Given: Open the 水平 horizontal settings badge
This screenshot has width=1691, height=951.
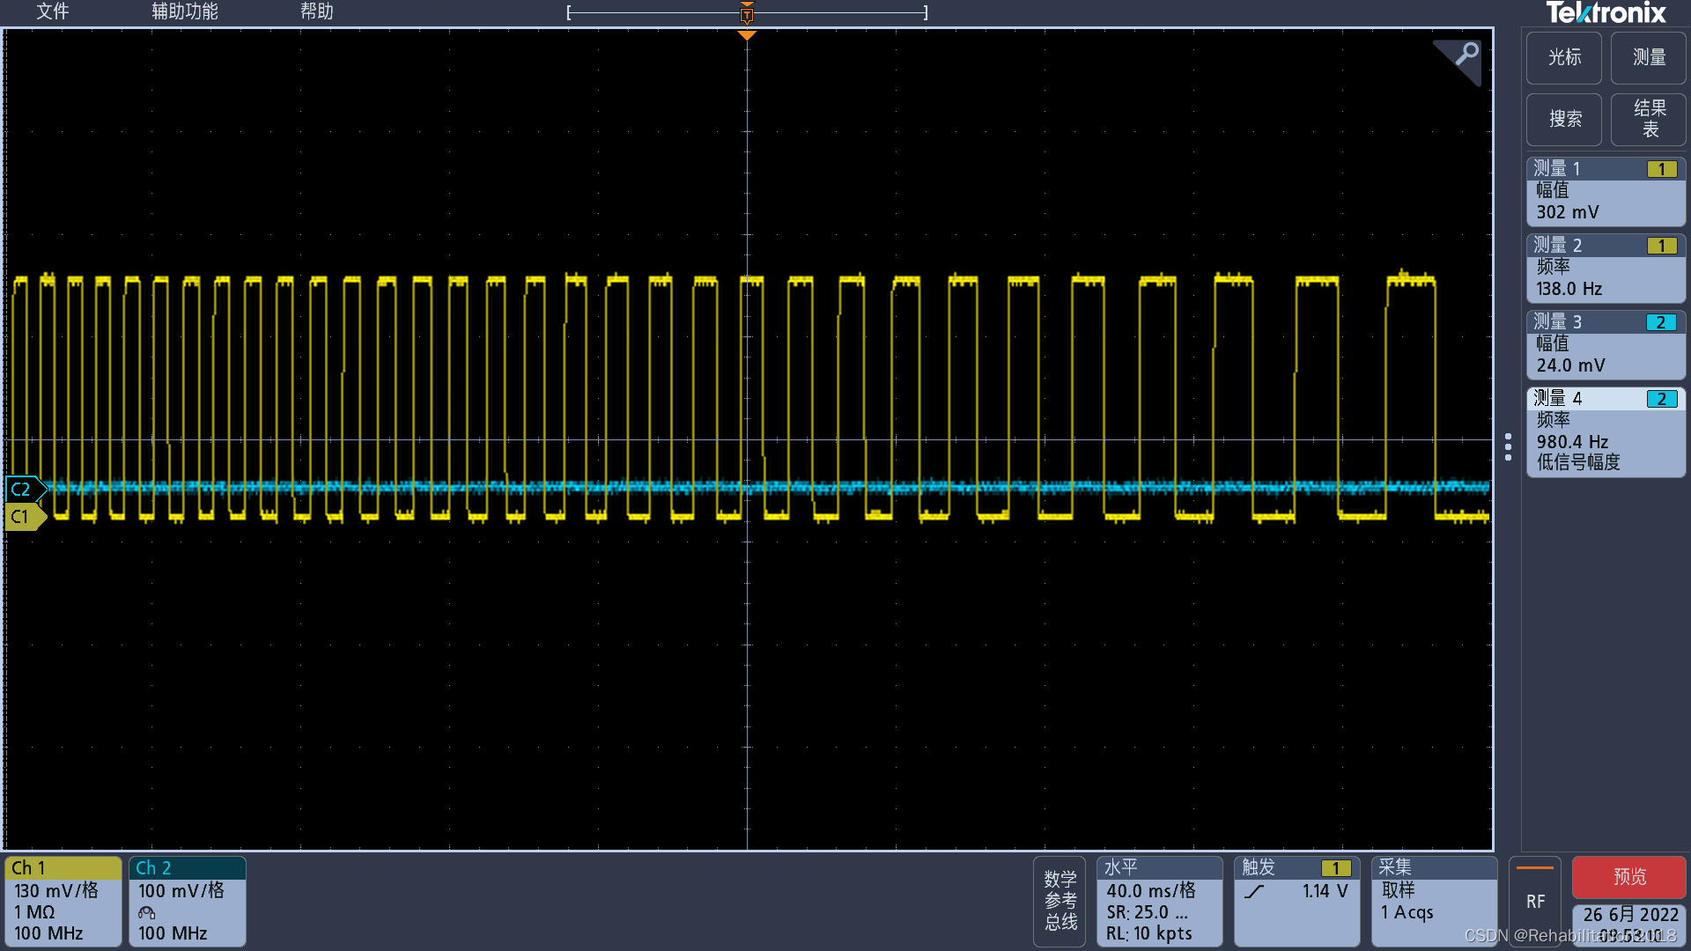Looking at the screenshot, I should point(1159,901).
